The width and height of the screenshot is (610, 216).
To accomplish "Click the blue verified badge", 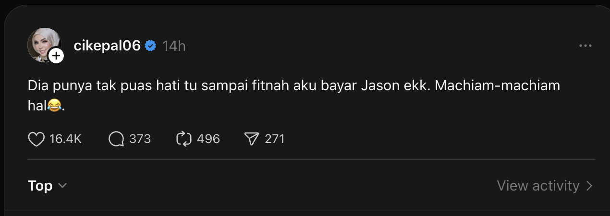I will click(151, 46).
